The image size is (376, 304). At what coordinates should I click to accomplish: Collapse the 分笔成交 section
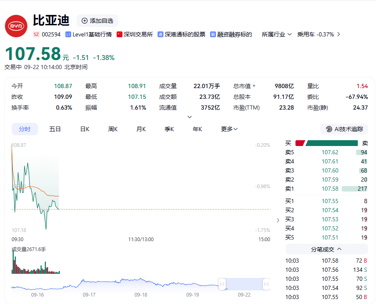tap(326, 249)
